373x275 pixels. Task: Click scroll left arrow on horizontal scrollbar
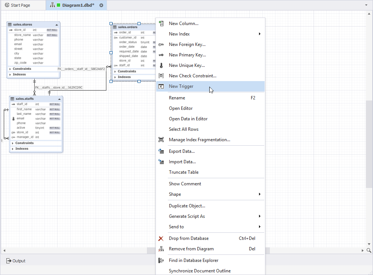4,250
